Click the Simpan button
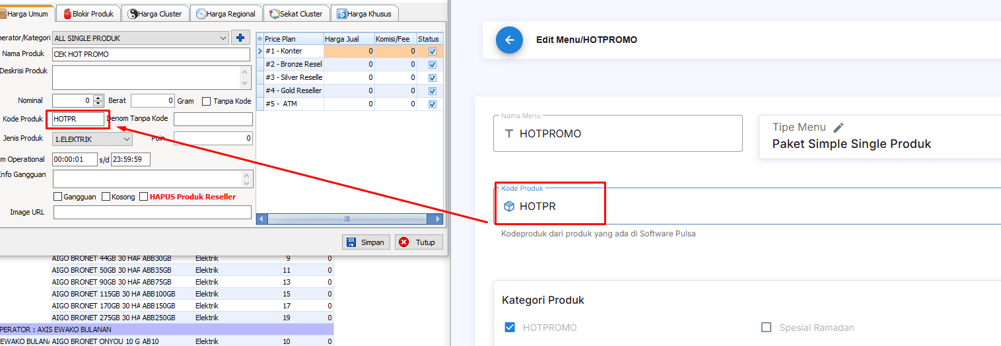The width and height of the screenshot is (1001, 346). tap(366, 242)
